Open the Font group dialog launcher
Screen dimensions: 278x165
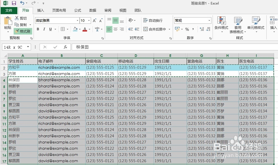pyautogui.click(x=102, y=38)
